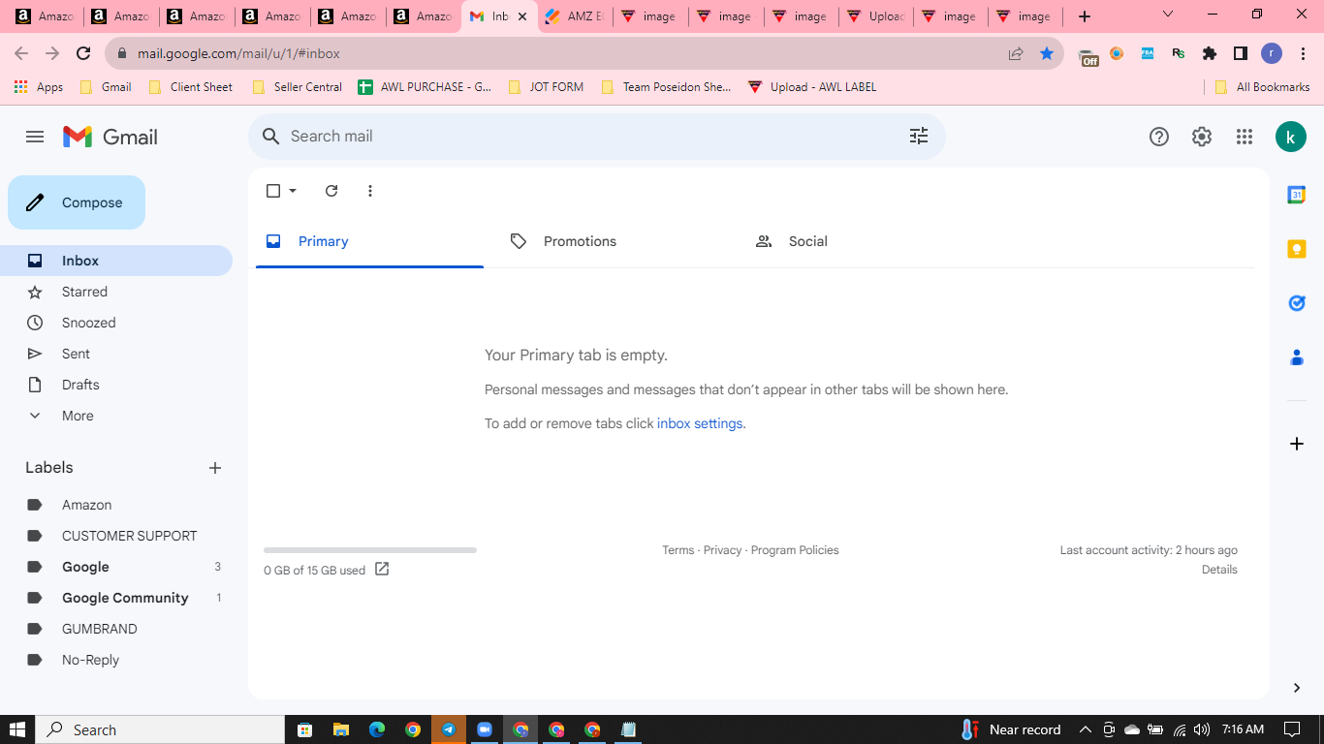Screen dimensions: 1324x744
Task: Open storage management external link icon
Action: point(382,570)
